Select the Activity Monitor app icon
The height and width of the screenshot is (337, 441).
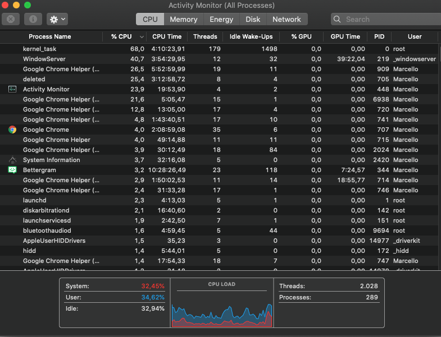coord(12,89)
